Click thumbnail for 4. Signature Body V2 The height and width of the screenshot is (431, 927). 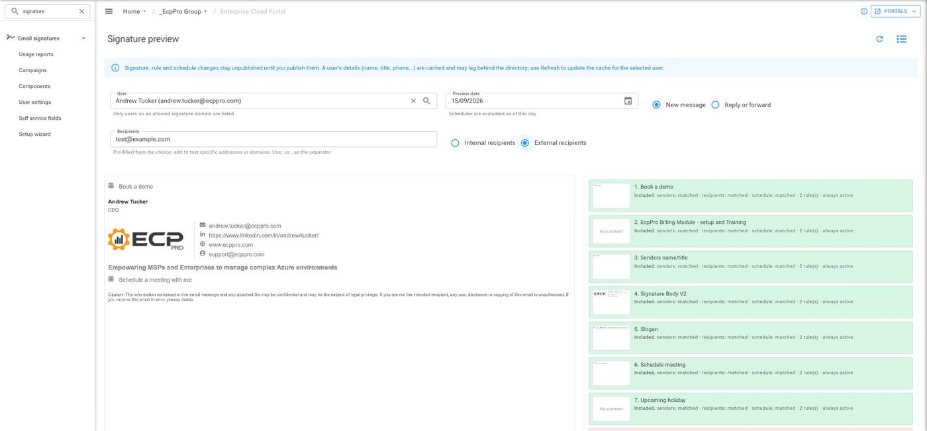click(611, 302)
